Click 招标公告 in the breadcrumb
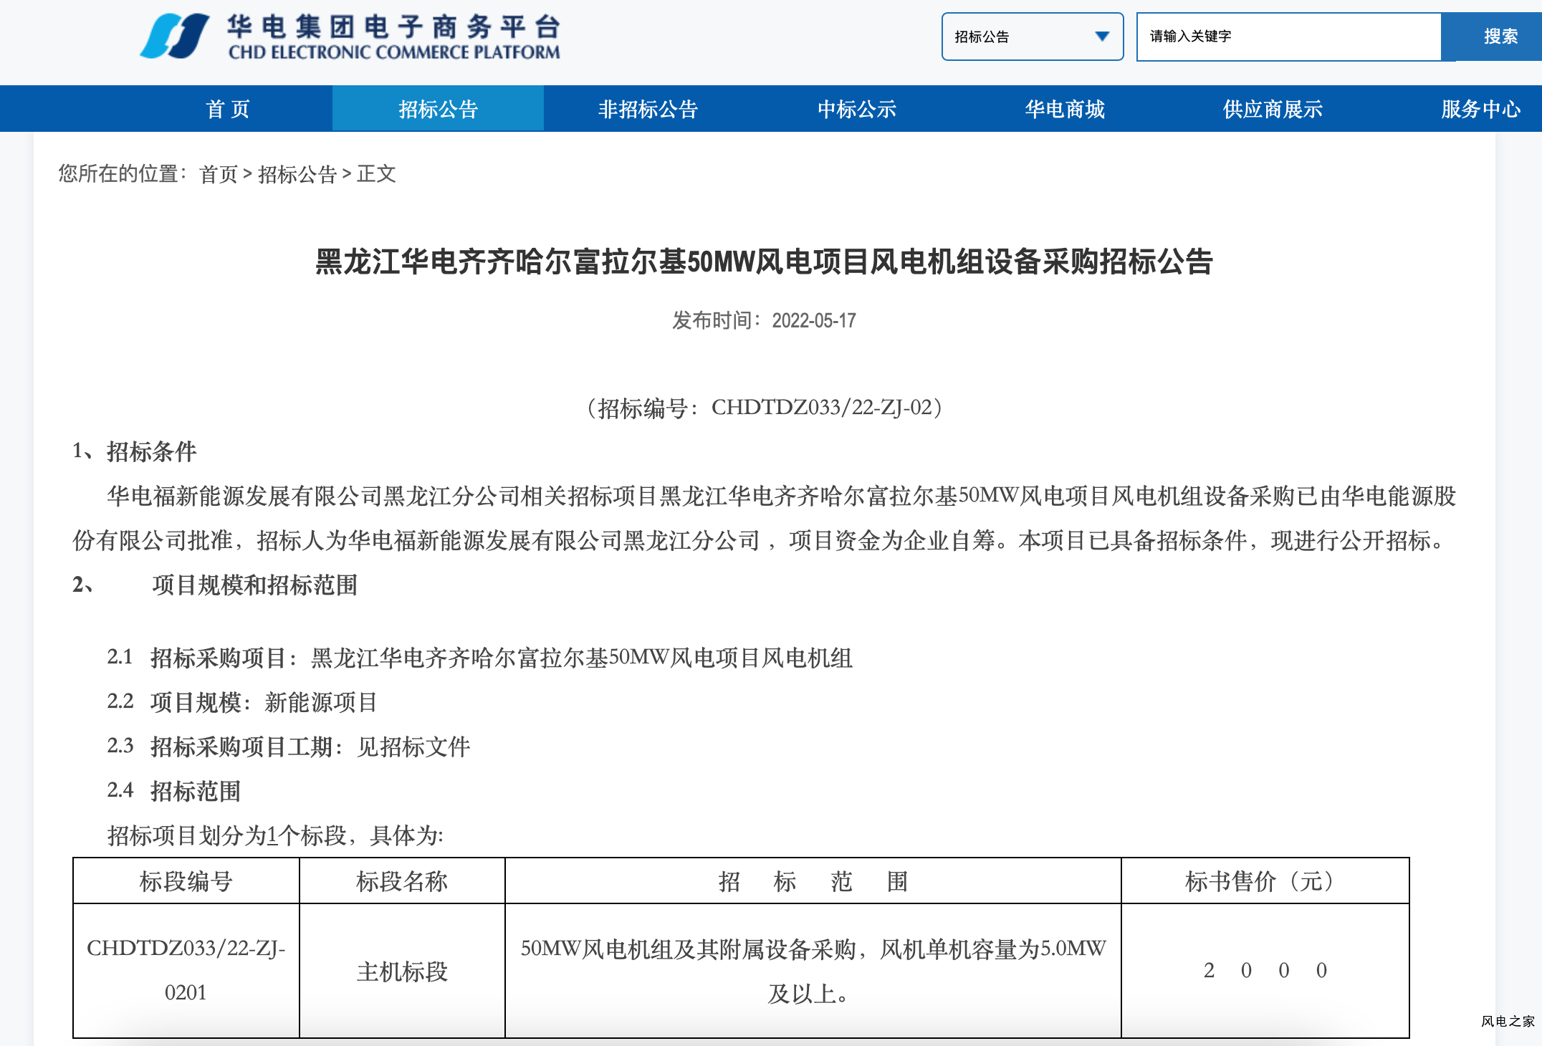The width and height of the screenshot is (1542, 1046). (297, 174)
